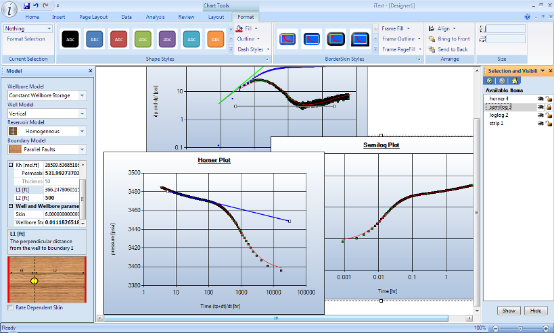This screenshot has width=554, height=333.
Task: Click the Align icon in Arrange group
Action: click(x=432, y=28)
